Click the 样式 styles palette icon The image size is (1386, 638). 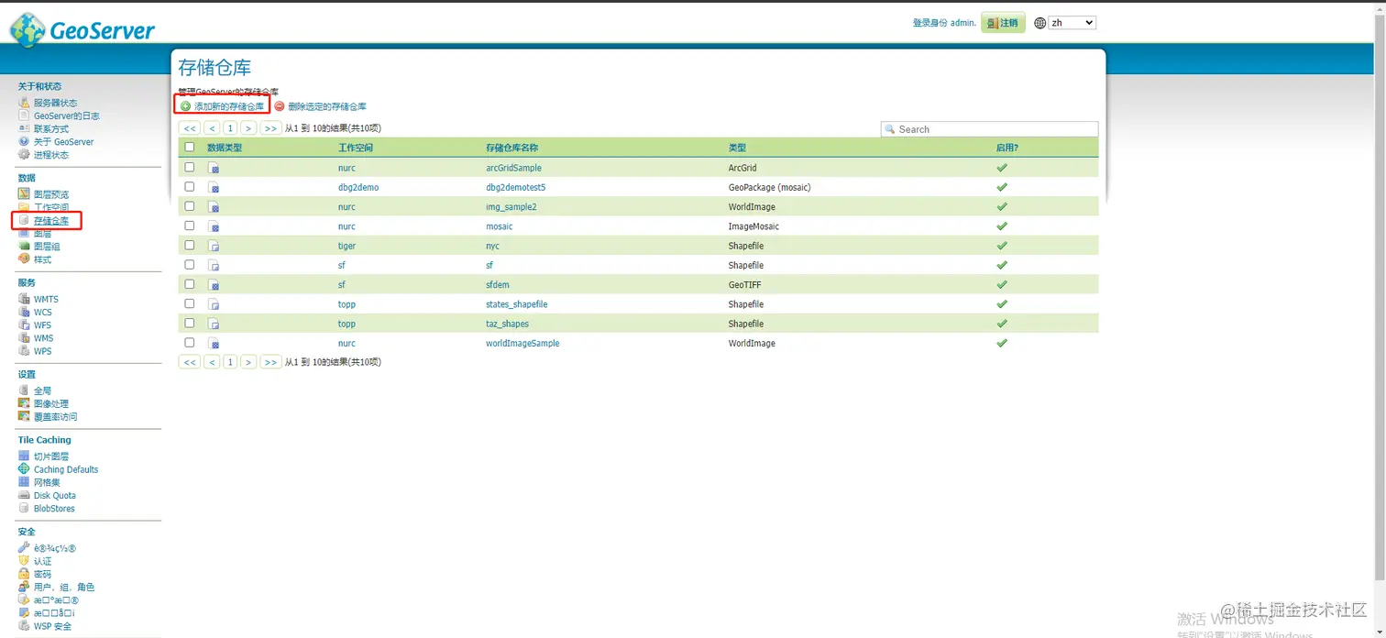pos(24,258)
